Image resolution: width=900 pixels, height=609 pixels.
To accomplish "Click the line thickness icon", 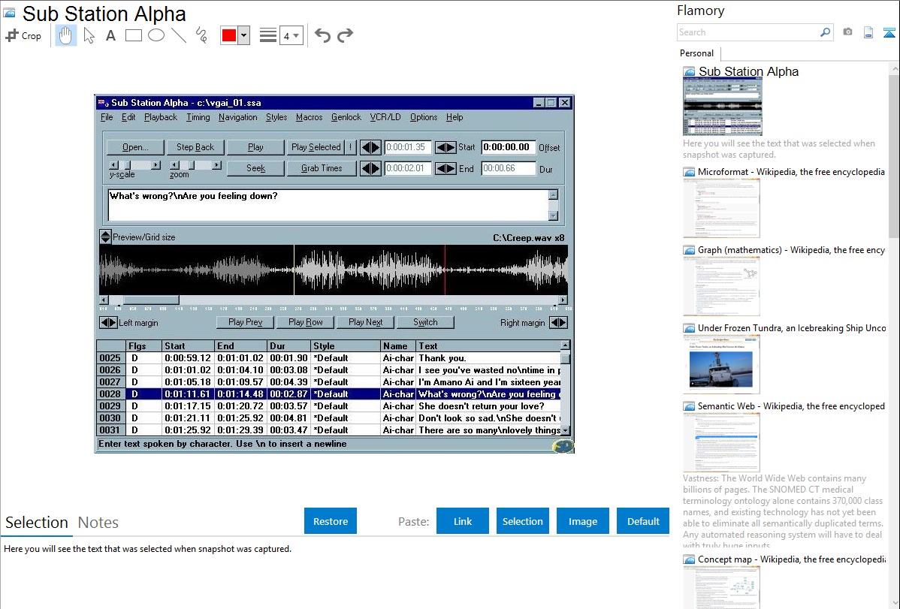I will click(268, 35).
